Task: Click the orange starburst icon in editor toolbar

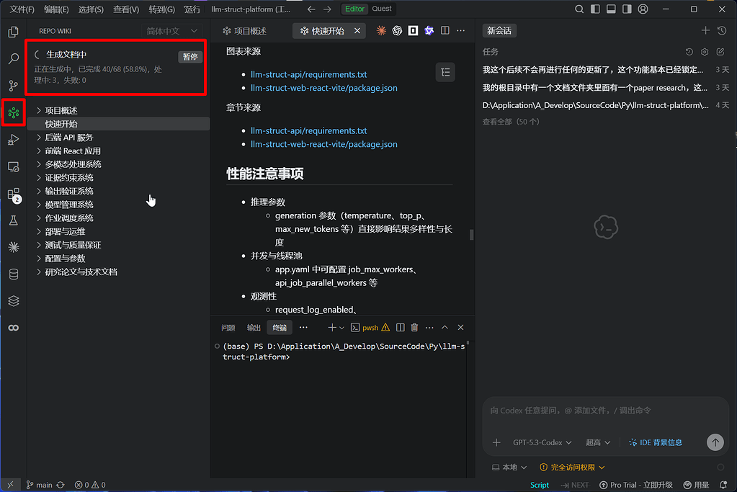Action: pos(381,30)
